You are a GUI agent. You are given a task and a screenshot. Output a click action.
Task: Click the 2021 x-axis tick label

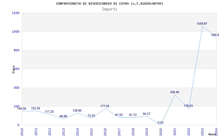(175, 132)
